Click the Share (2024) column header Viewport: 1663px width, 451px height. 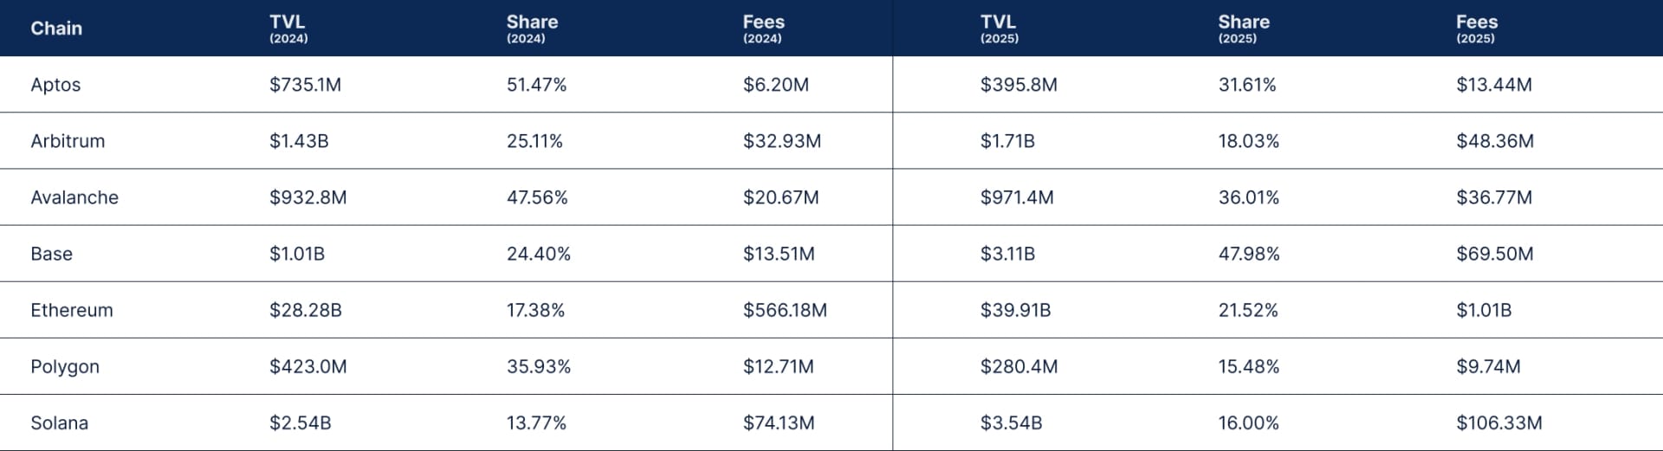point(532,28)
